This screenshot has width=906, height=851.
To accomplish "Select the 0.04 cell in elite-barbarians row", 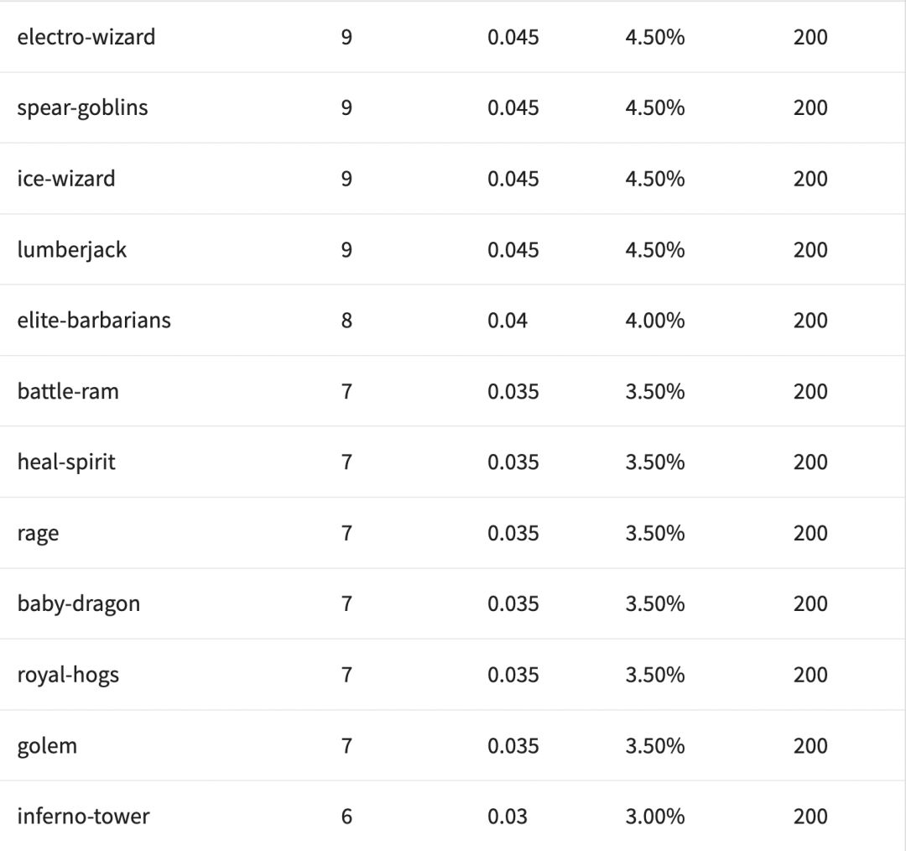I will pyautogui.click(x=508, y=320).
